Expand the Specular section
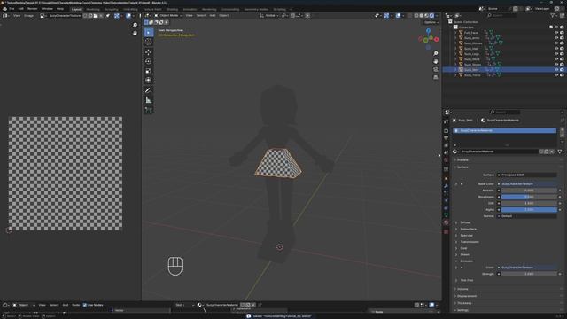567x319 pixels. coord(466,236)
